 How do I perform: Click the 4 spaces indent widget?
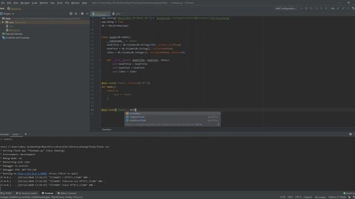[308, 197]
